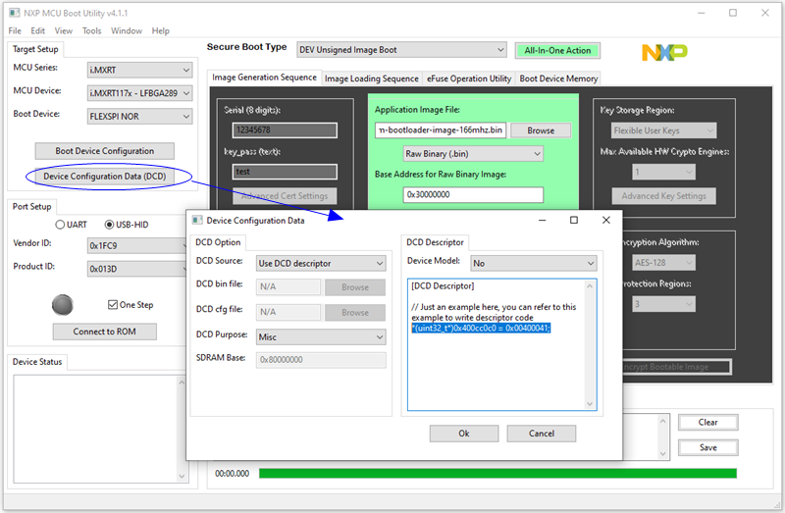This screenshot has height=513, width=785.
Task: Clear the log output
Action: pyautogui.click(x=707, y=423)
